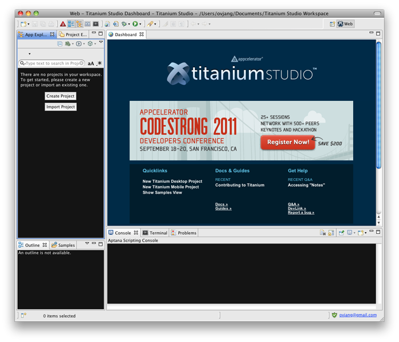The height and width of the screenshot is (342, 399).
Task: Switch to the Problems tab
Action: 184,233
